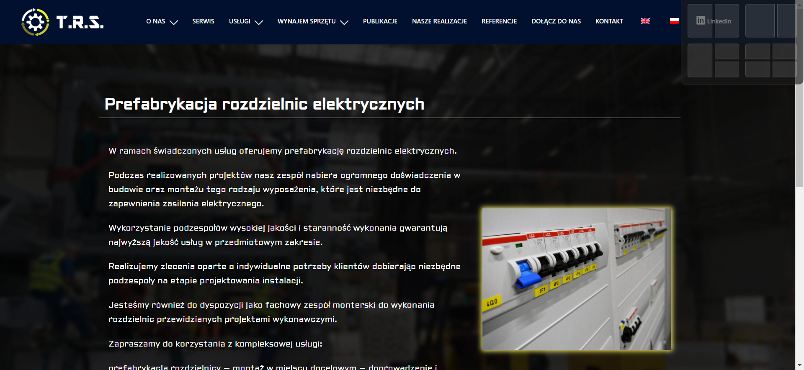Click the line 'W ramach świadczonych usług oferujemy…'

(x=283, y=151)
